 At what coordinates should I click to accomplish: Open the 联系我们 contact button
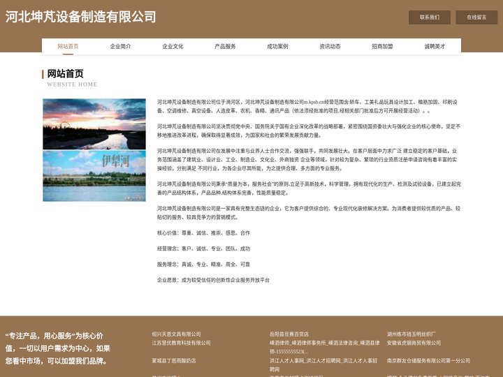click(429, 17)
